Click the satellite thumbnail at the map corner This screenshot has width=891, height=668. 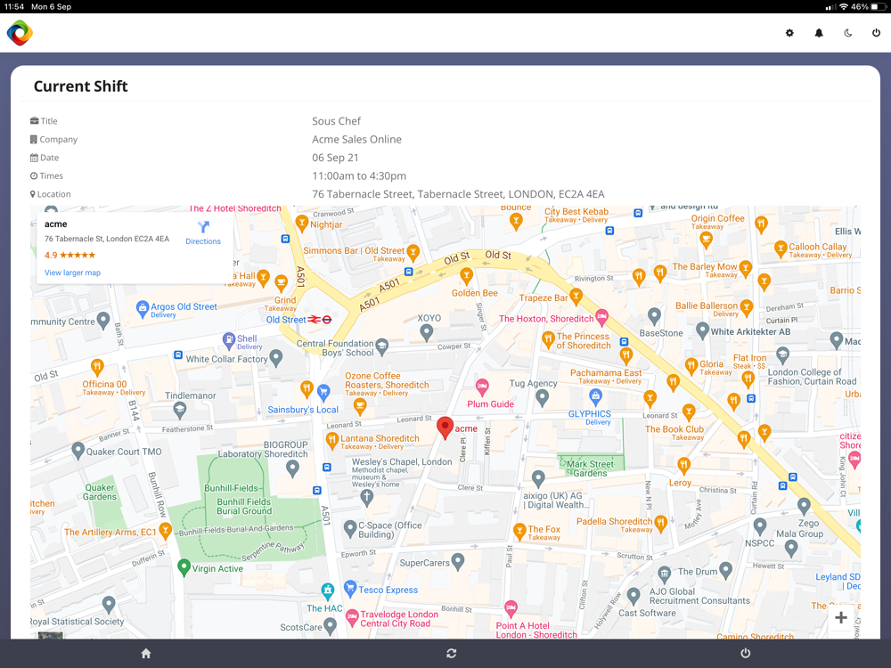pos(50,635)
